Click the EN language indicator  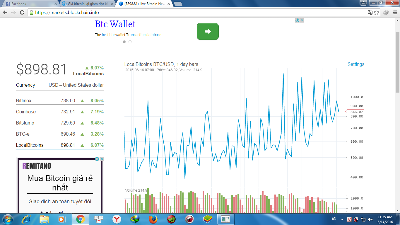pyautogui.click(x=334, y=219)
